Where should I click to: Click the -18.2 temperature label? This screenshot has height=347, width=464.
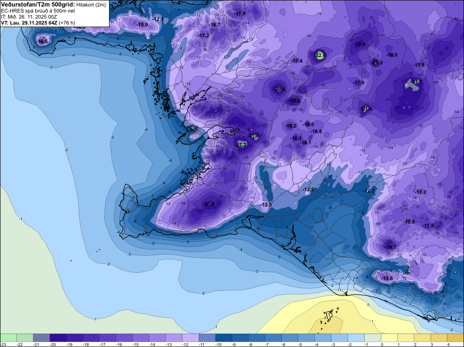[x=290, y=126]
